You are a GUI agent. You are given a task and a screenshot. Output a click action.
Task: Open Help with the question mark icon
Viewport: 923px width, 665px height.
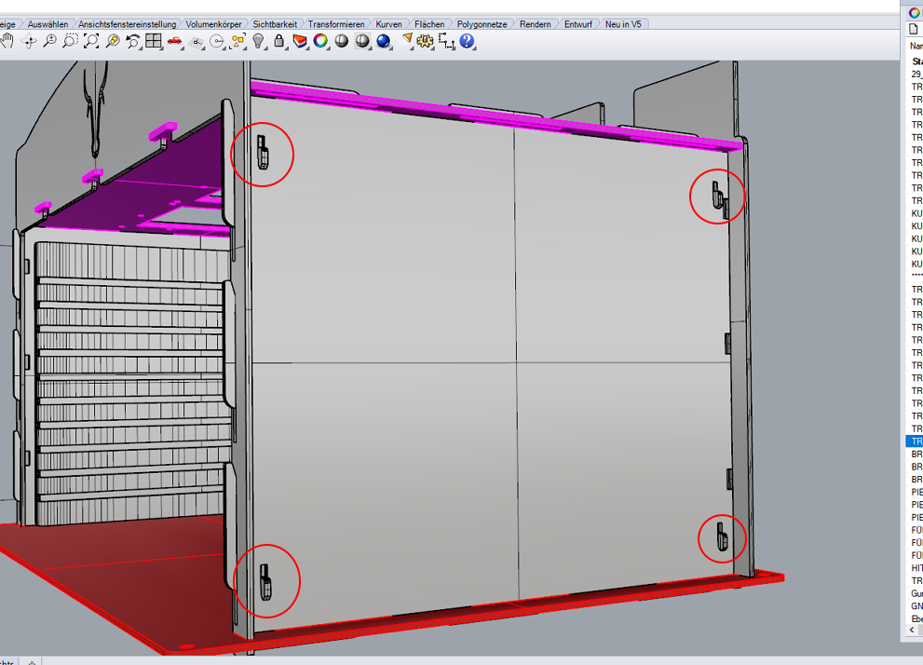point(467,41)
